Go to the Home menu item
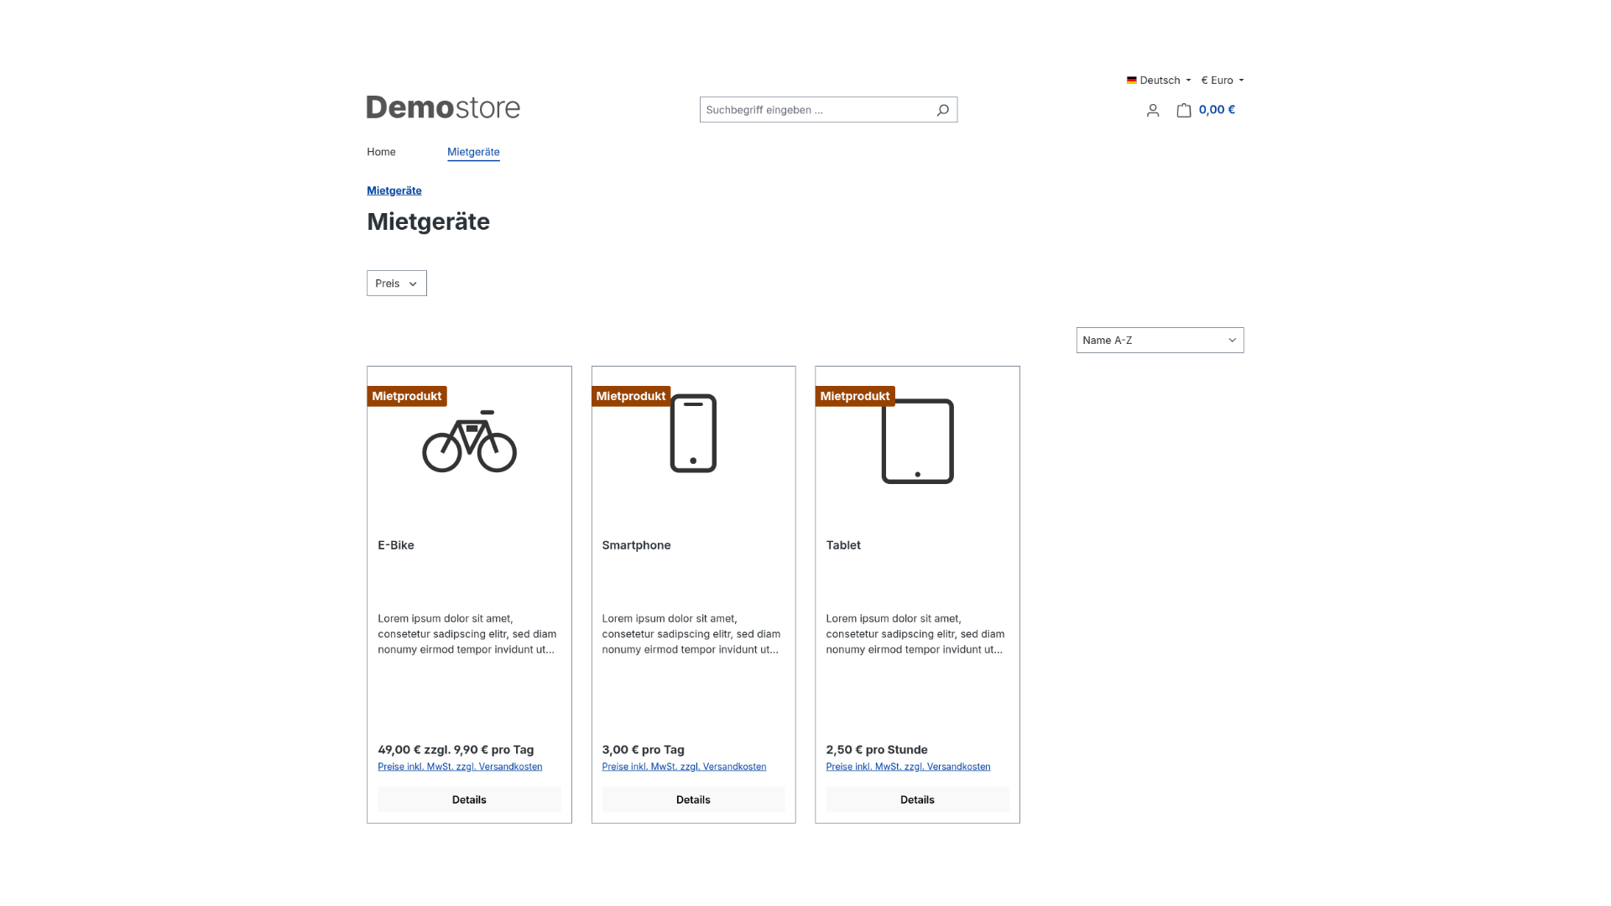This screenshot has width=1611, height=906. [381, 152]
